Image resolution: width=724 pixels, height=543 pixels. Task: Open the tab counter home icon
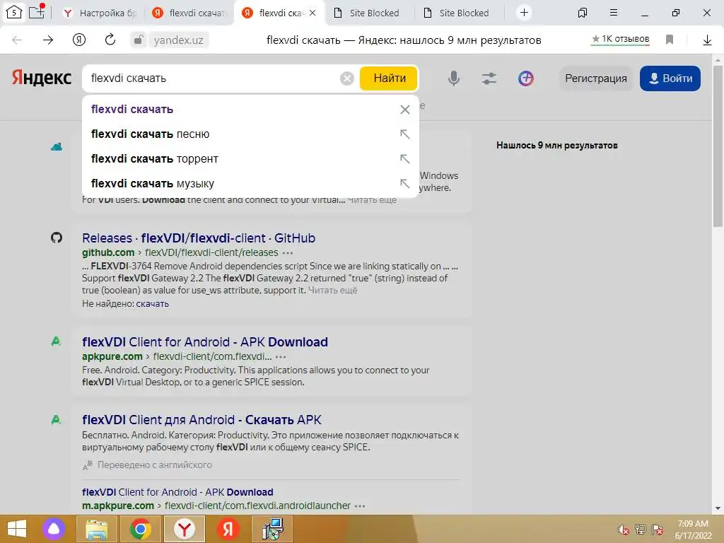coord(14,13)
